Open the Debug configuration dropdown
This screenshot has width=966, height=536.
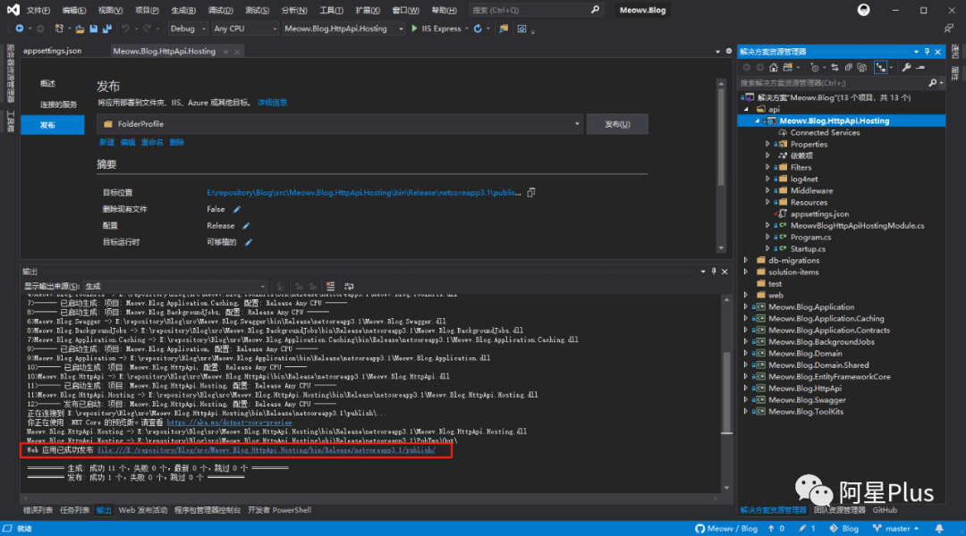click(x=187, y=29)
